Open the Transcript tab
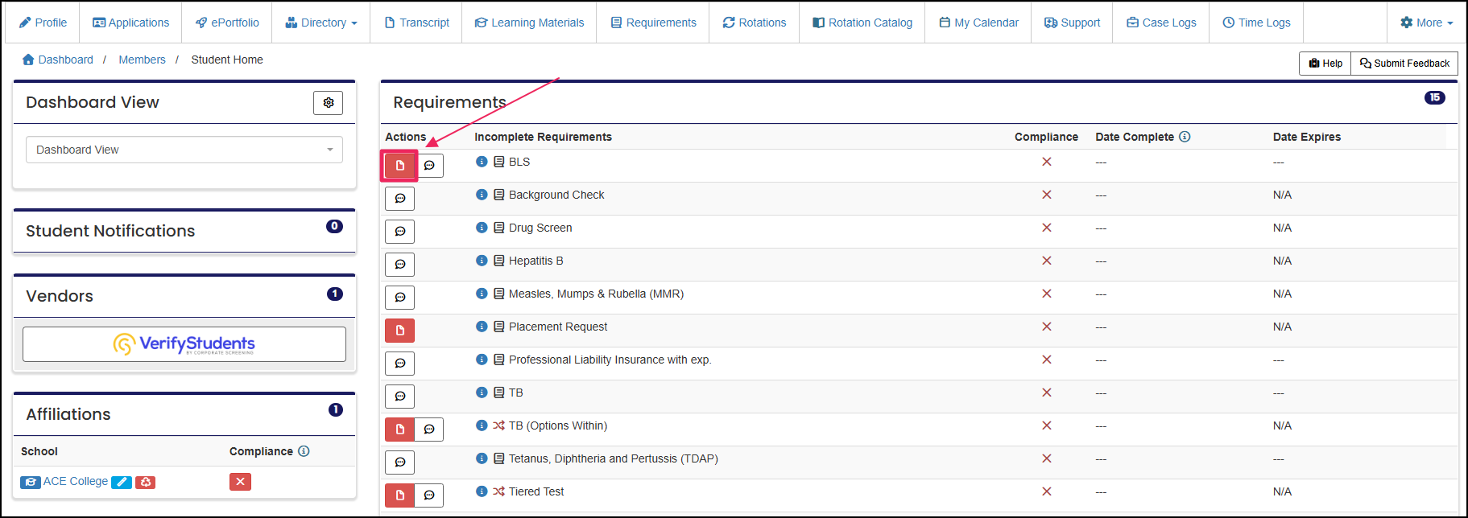1468x518 pixels. point(416,23)
